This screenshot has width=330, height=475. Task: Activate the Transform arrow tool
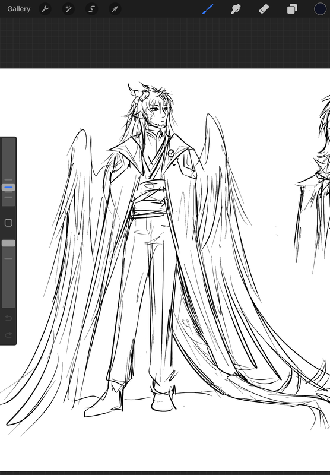tap(115, 9)
